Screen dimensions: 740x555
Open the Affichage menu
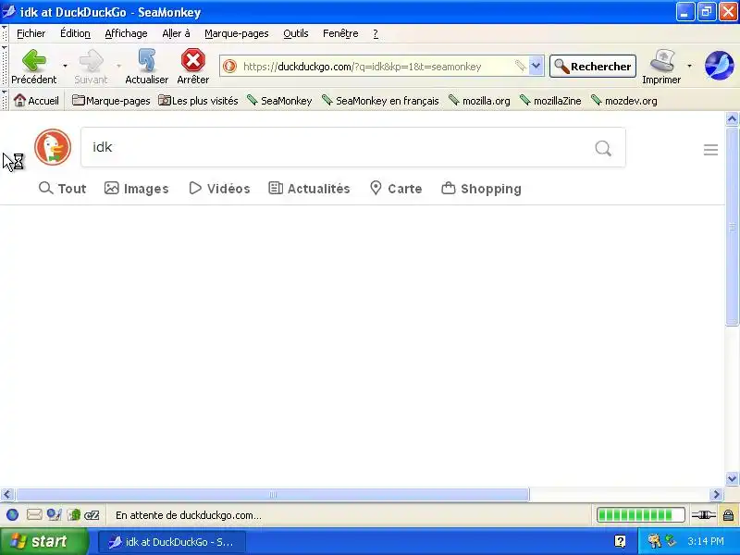point(126,33)
